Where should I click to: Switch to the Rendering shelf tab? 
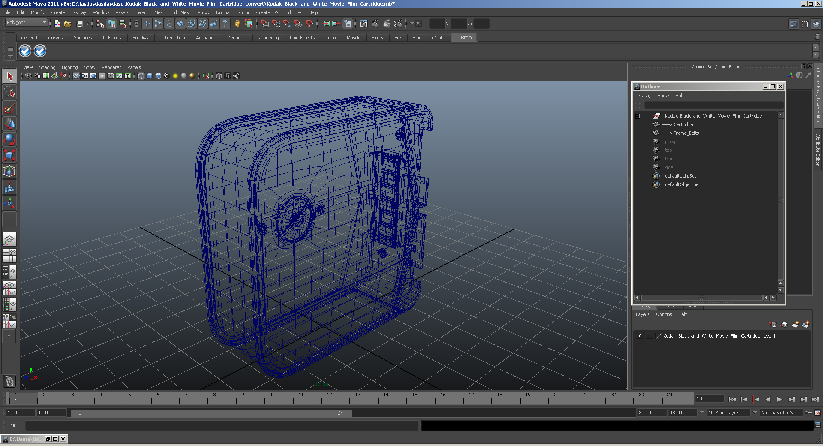pos(268,38)
